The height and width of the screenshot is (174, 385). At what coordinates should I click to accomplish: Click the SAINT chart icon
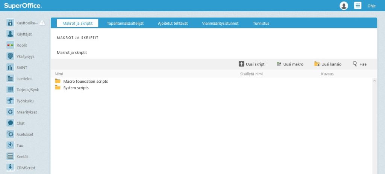(11, 68)
